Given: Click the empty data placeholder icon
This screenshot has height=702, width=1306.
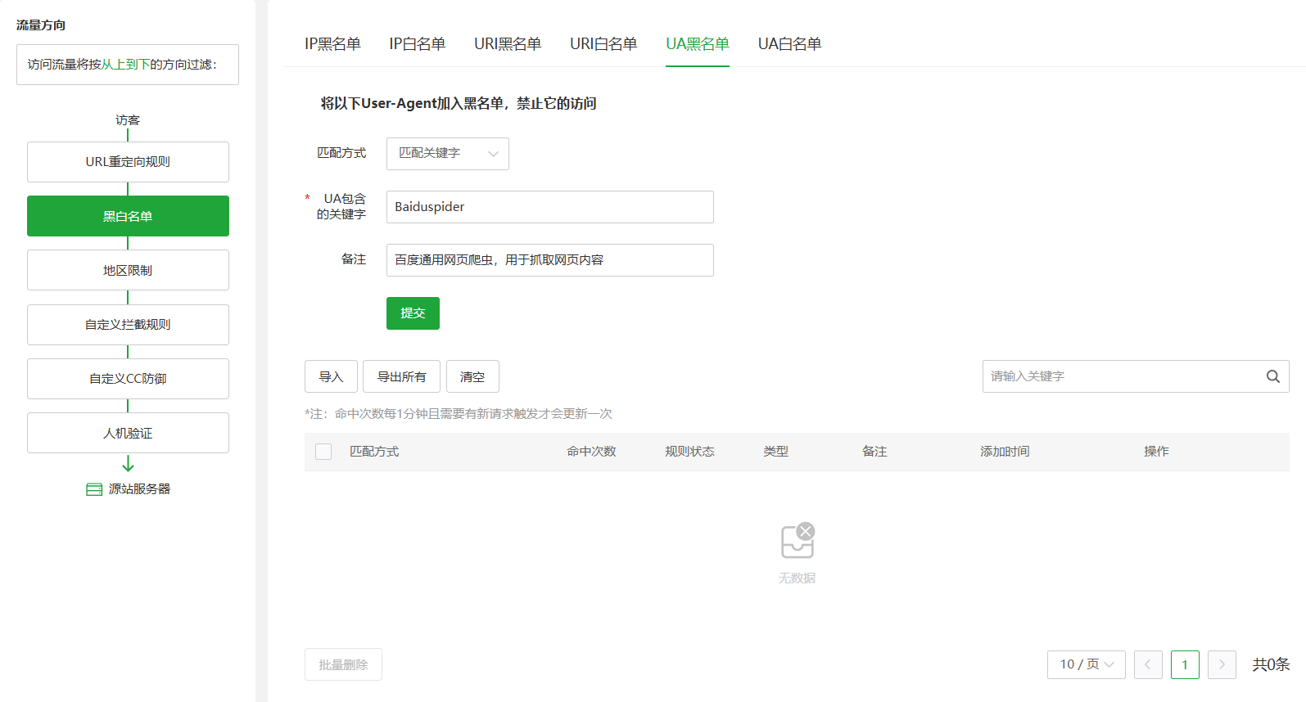Looking at the screenshot, I should (x=797, y=541).
